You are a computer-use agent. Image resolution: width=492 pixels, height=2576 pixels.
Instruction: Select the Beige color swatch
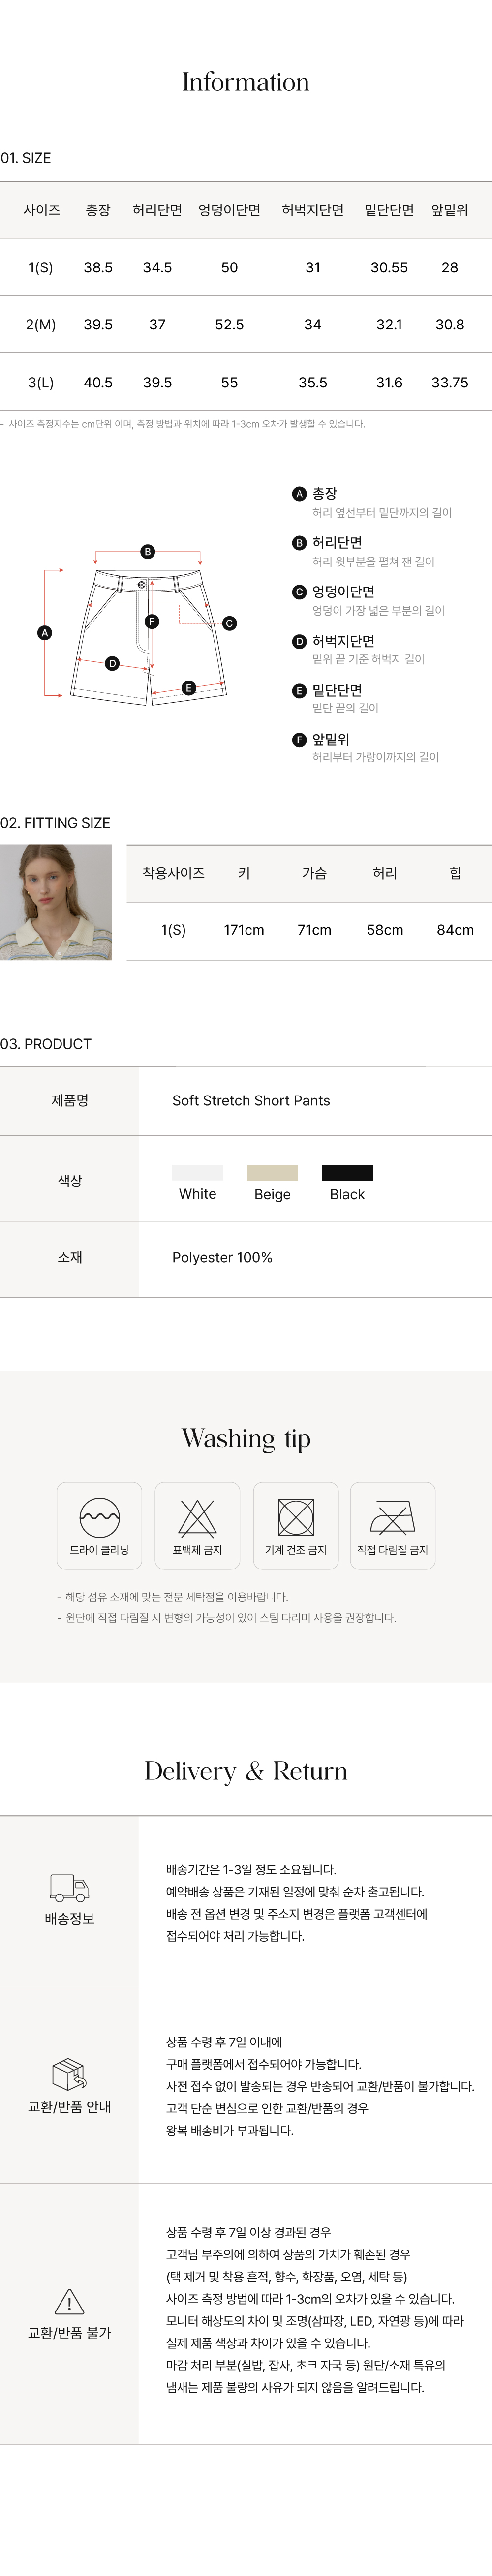tap(272, 1172)
